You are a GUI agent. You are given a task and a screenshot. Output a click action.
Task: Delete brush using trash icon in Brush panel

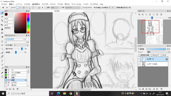pyautogui.click(x=17, y=89)
